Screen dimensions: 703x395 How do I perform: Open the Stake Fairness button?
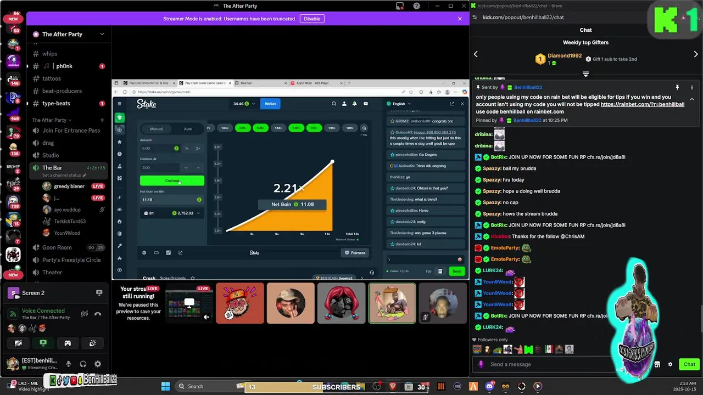(354, 253)
